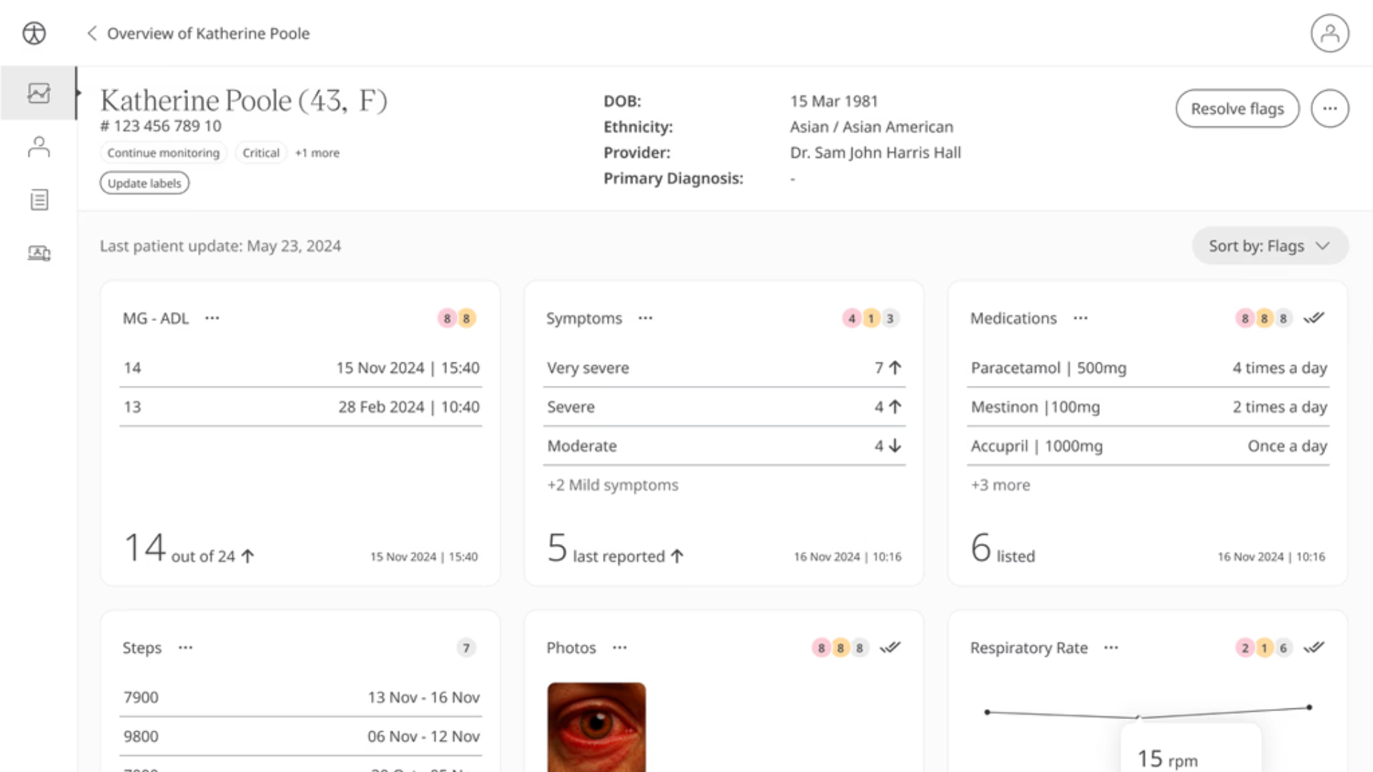Open the patient profile sidebar icon
Image resolution: width=1373 pixels, height=772 pixels.
coord(39,147)
